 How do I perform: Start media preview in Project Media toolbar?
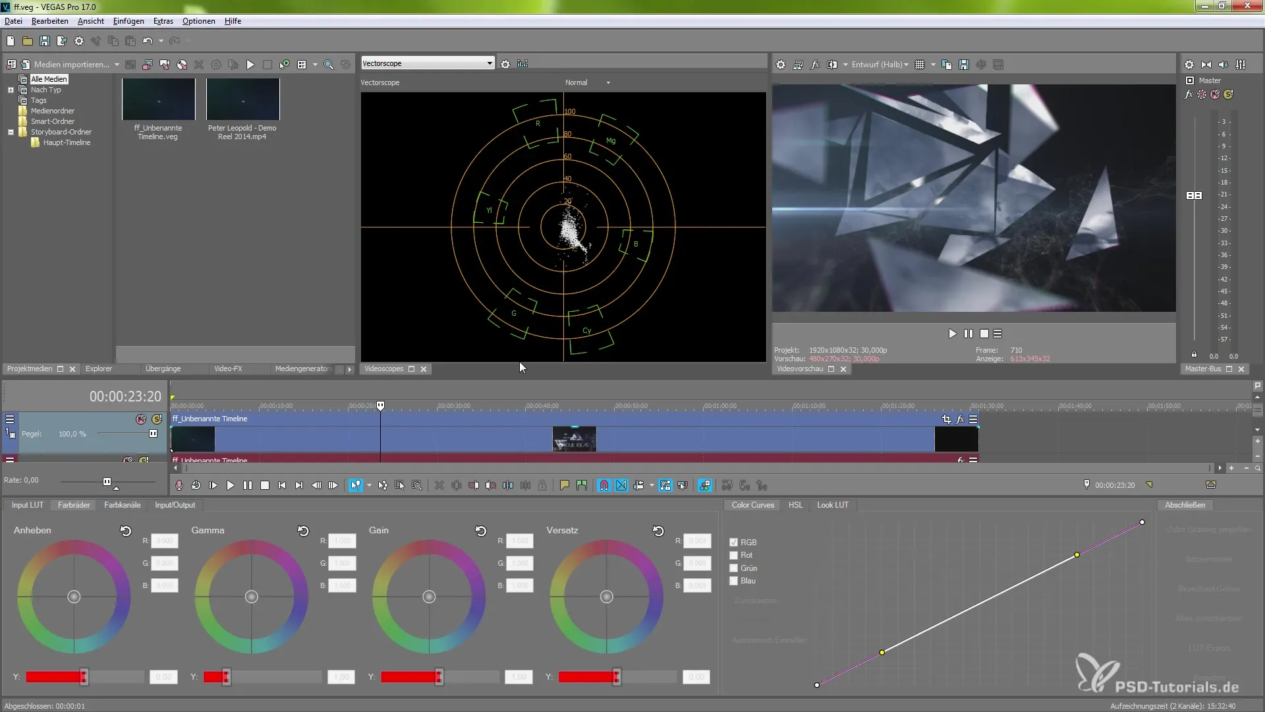click(250, 65)
